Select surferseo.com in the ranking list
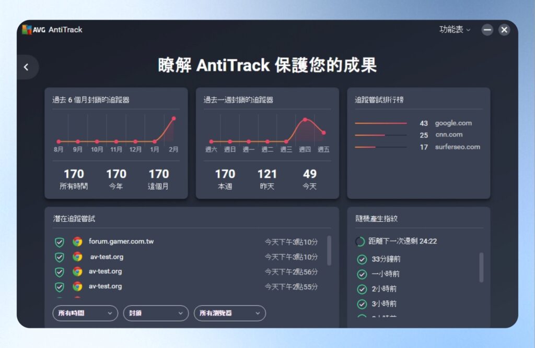The height and width of the screenshot is (348, 535). [x=458, y=147]
